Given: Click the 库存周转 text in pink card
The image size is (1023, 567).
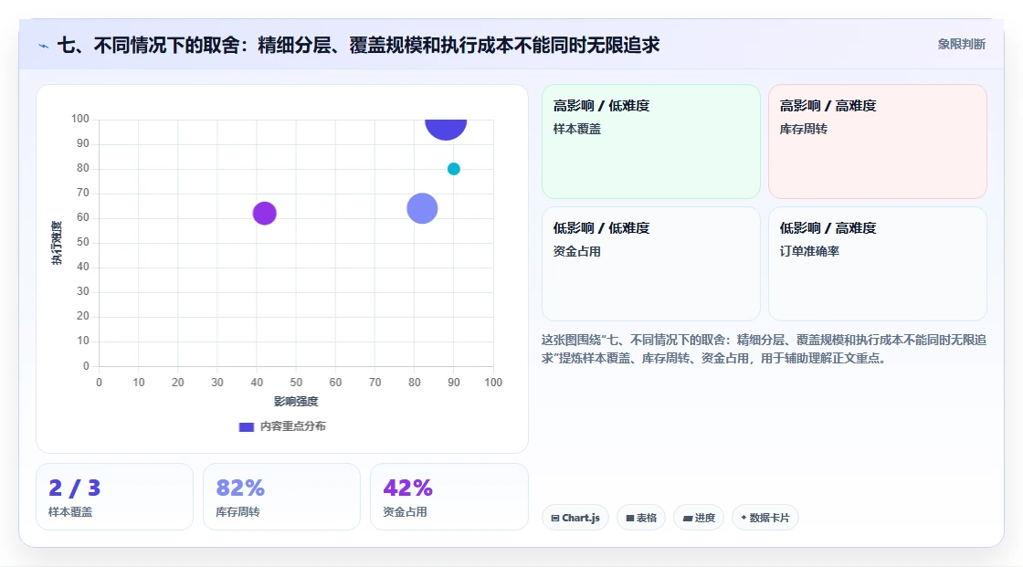Looking at the screenshot, I should [803, 129].
